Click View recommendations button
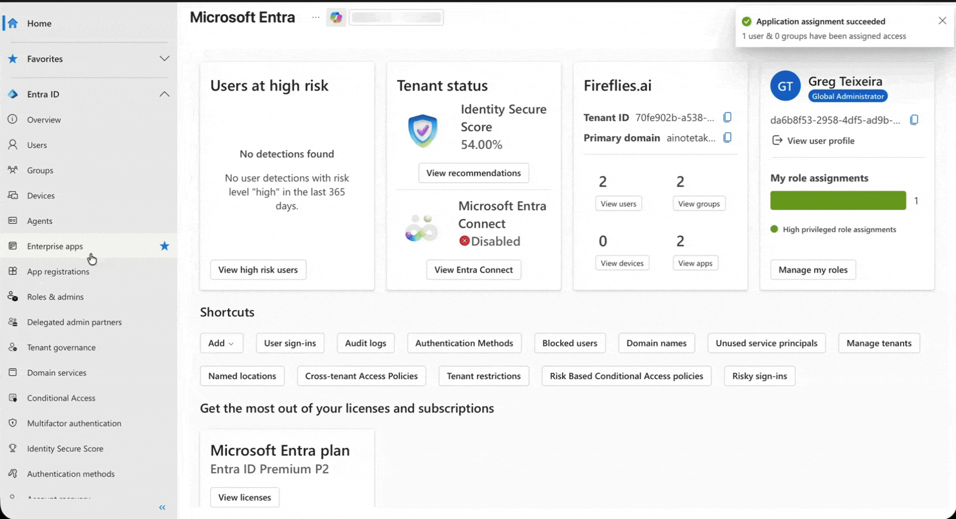The height and width of the screenshot is (519, 956). [474, 173]
